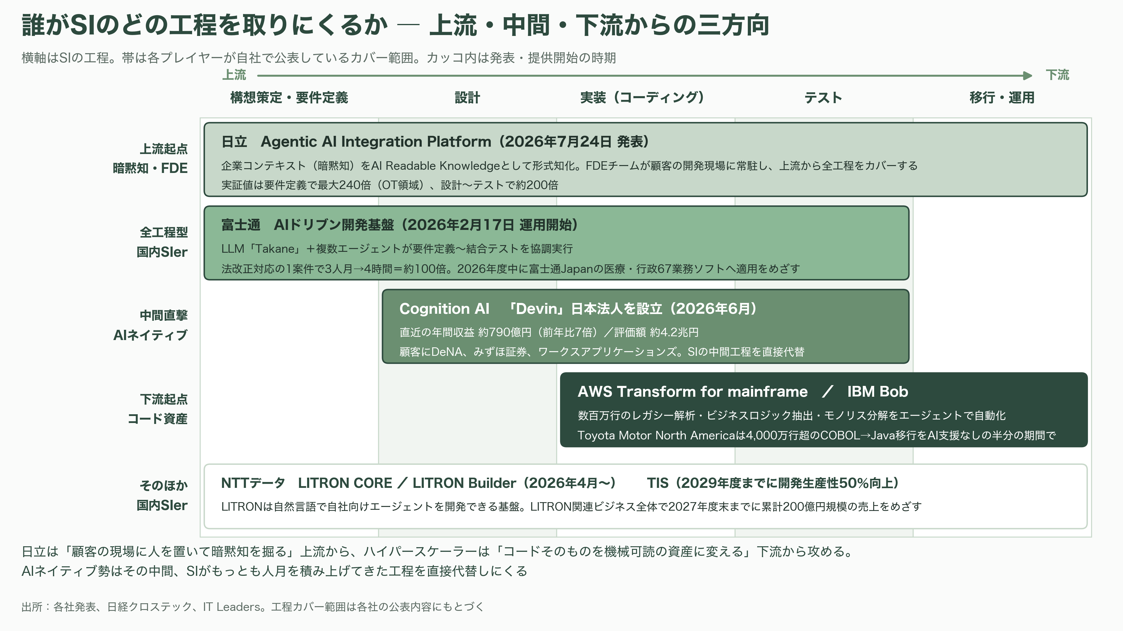1123x631 pixels.
Task: Click the line starting 企業コンテキスト（暗黙知）
Action: pyautogui.click(x=569, y=166)
